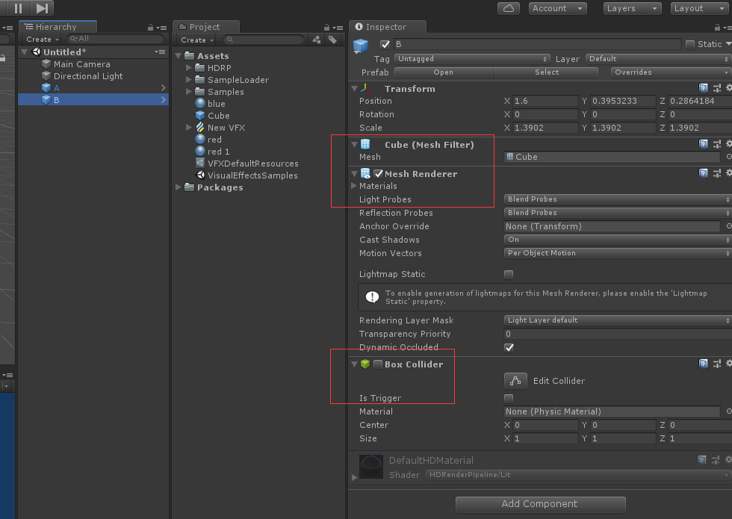Lock the Inspector with the padlock icon
The height and width of the screenshot is (519, 732).
[717, 27]
